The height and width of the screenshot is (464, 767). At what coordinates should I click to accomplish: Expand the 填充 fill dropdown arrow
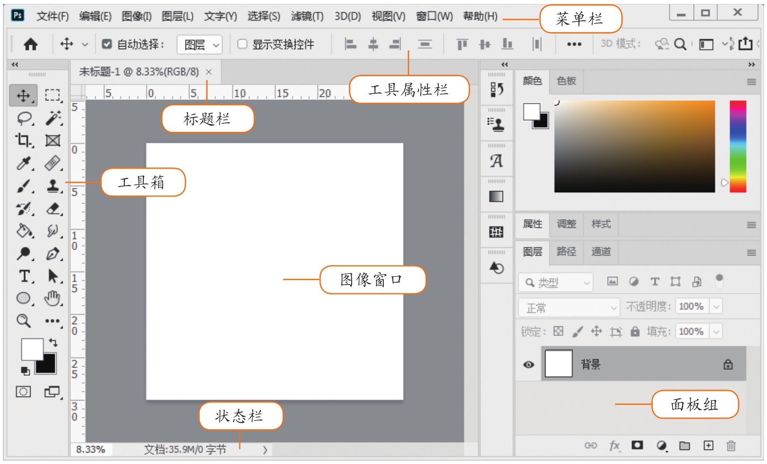click(x=716, y=332)
